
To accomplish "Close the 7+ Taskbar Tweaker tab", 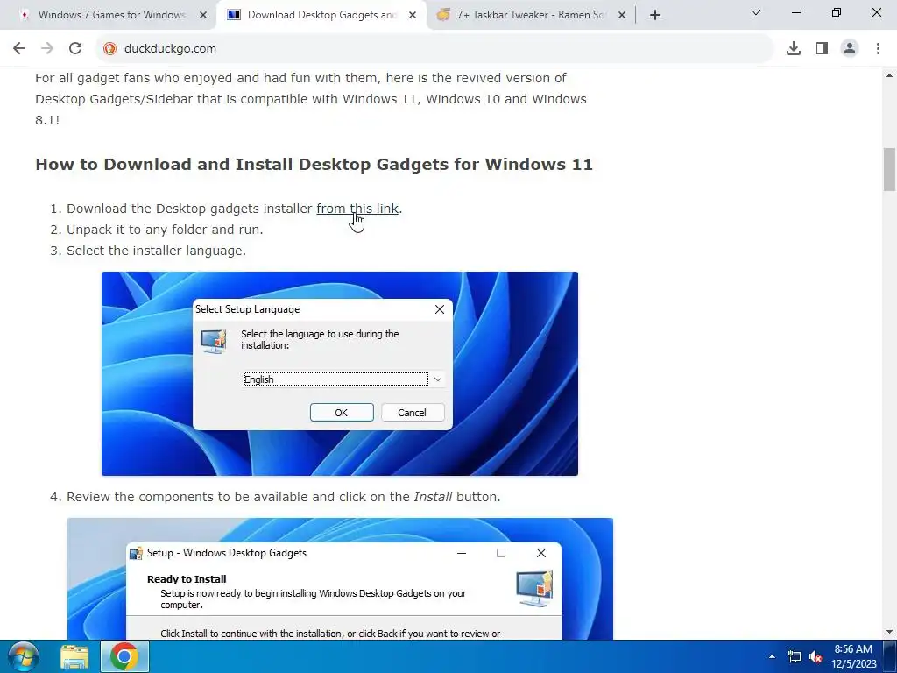I will pos(622,15).
